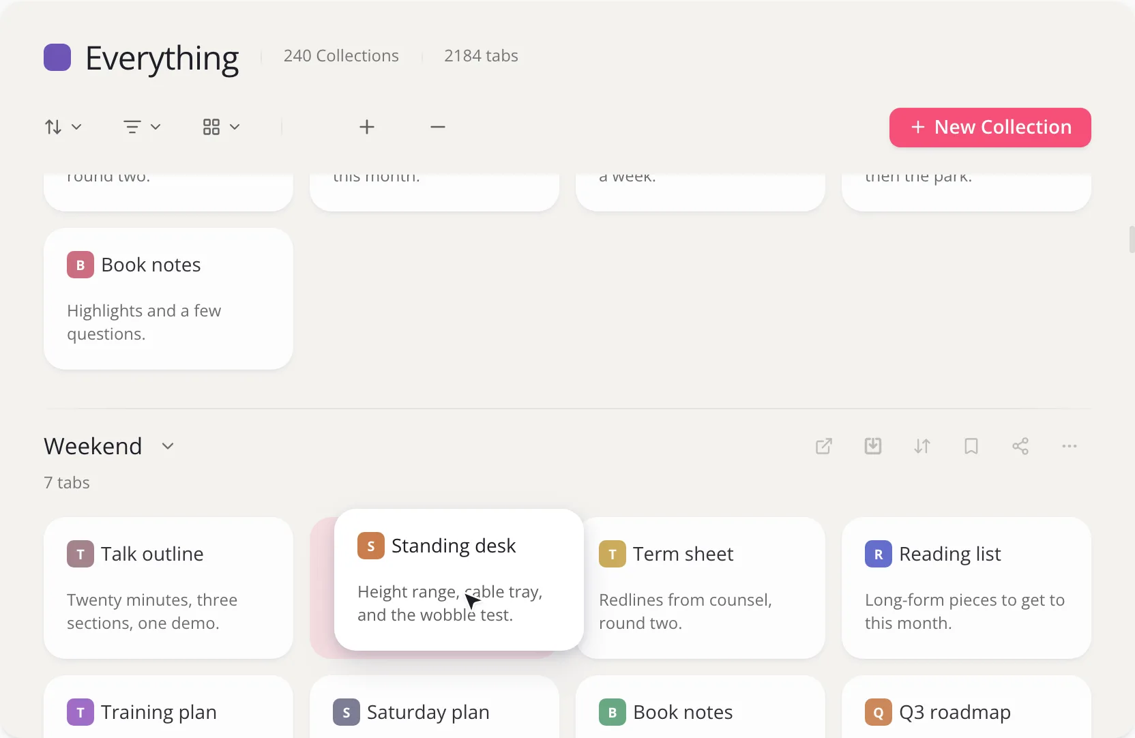1135x738 pixels.
Task: Open the grid view layout dropdown
Action: point(221,127)
